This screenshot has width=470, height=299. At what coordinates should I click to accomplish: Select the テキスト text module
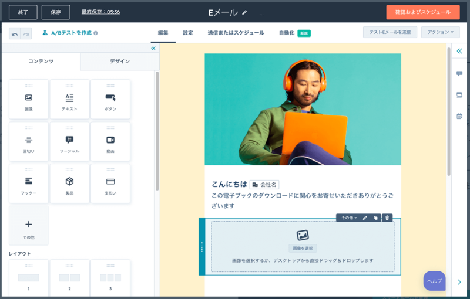pos(69,99)
